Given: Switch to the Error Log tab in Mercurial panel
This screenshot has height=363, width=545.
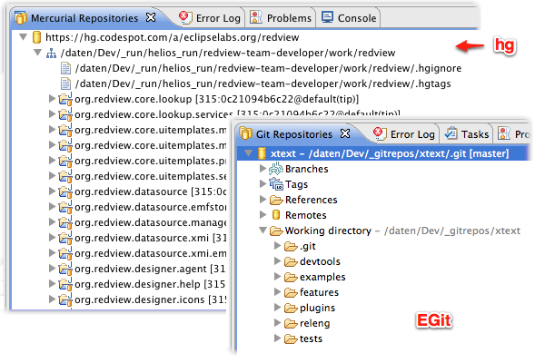Looking at the screenshot, I should tap(210, 18).
